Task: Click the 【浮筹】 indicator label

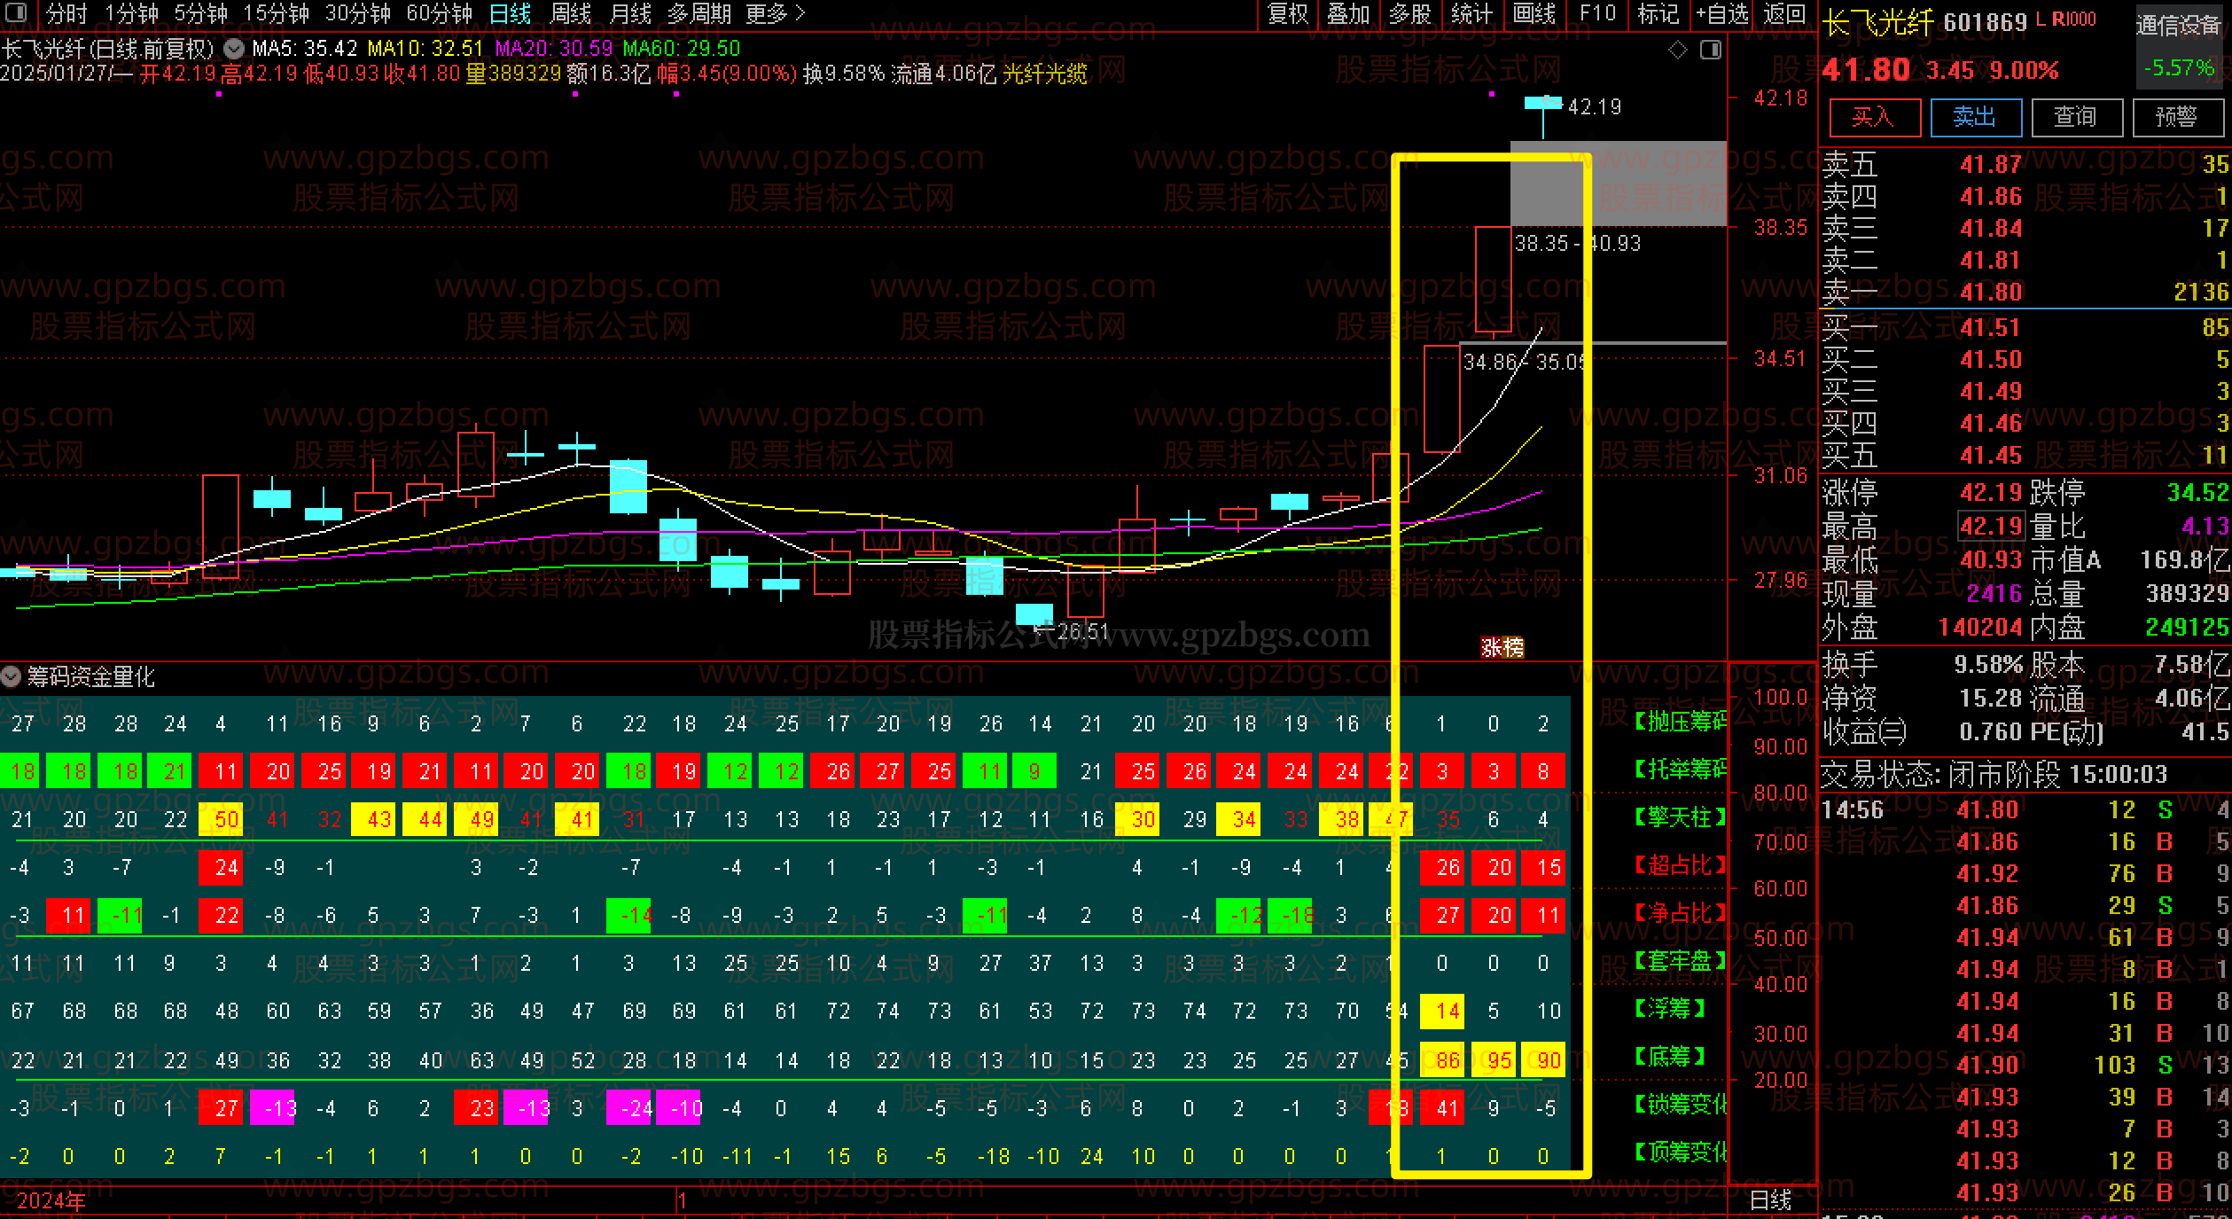Action: [1670, 1008]
